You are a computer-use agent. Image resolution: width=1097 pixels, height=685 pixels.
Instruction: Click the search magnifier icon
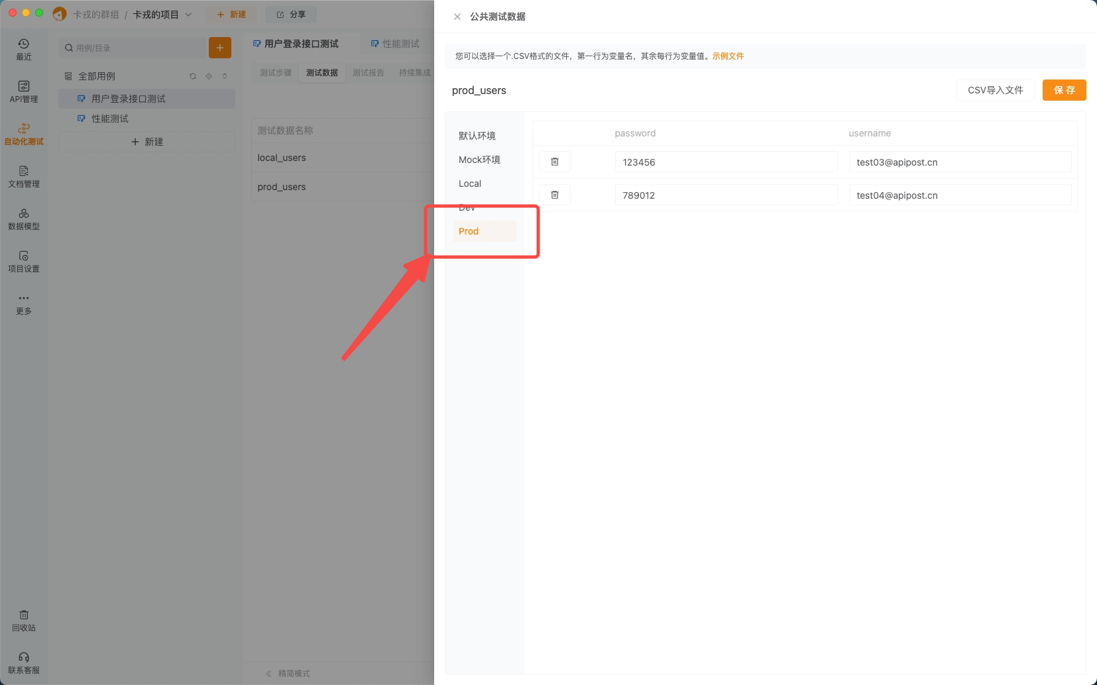(x=69, y=48)
